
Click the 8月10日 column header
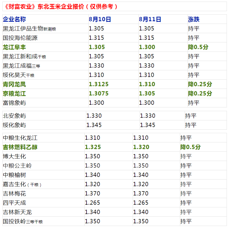click(100, 19)
